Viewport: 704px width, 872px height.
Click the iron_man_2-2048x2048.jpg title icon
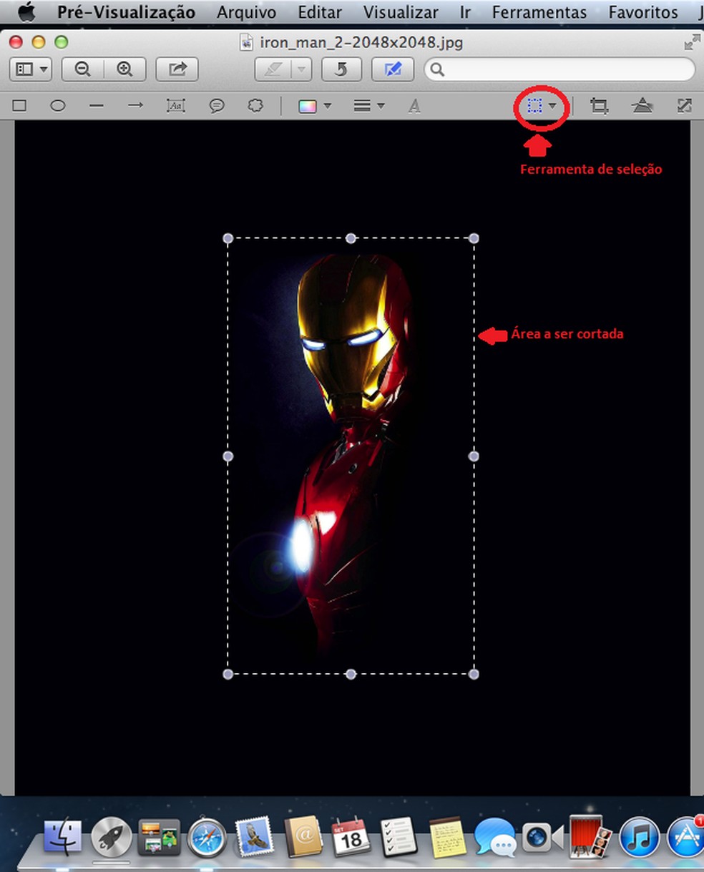tap(247, 42)
